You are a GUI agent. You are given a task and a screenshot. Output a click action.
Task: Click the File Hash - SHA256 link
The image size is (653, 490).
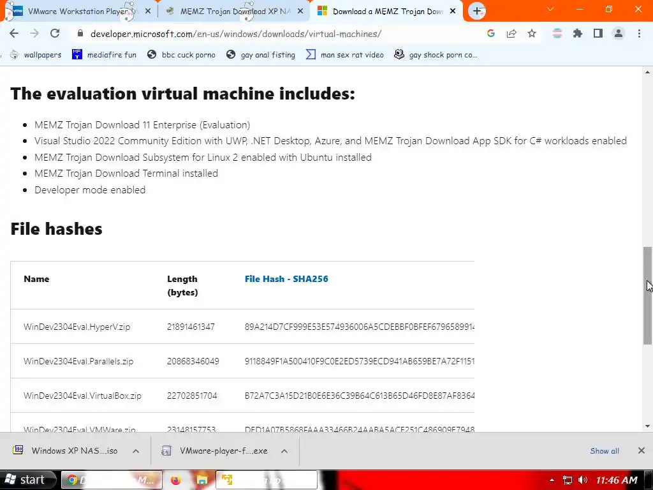click(x=286, y=279)
